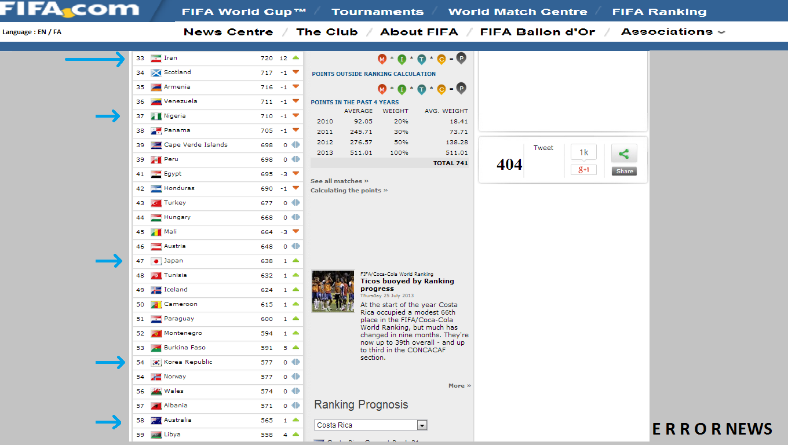The height and width of the screenshot is (445, 788).
Task: Click the Peru flag icon
Action: click(156, 160)
